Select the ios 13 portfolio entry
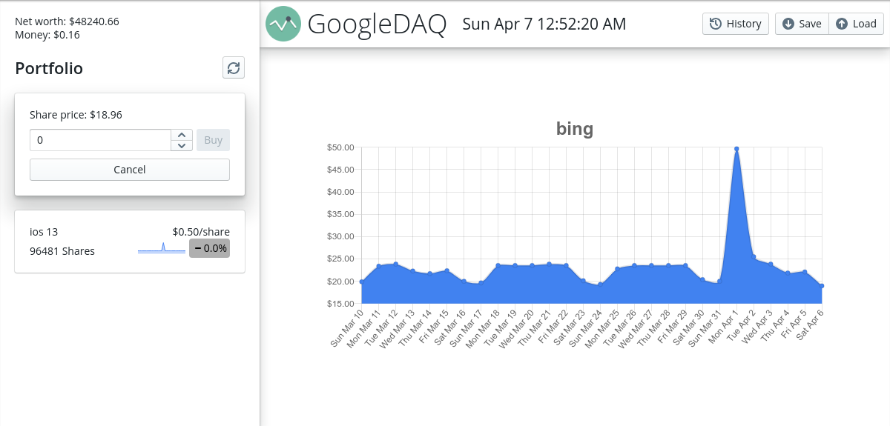The image size is (890, 426). (130, 242)
